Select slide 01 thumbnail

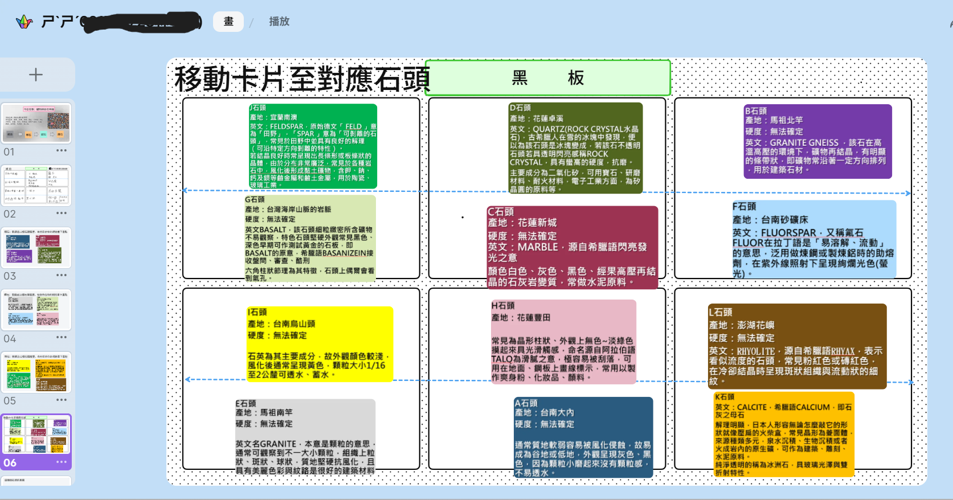tap(36, 123)
